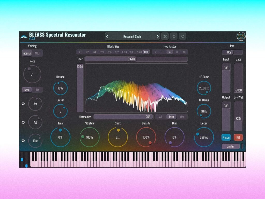The image size is (265, 199).
Task: Toggle the Limiter button
Action: point(231,146)
